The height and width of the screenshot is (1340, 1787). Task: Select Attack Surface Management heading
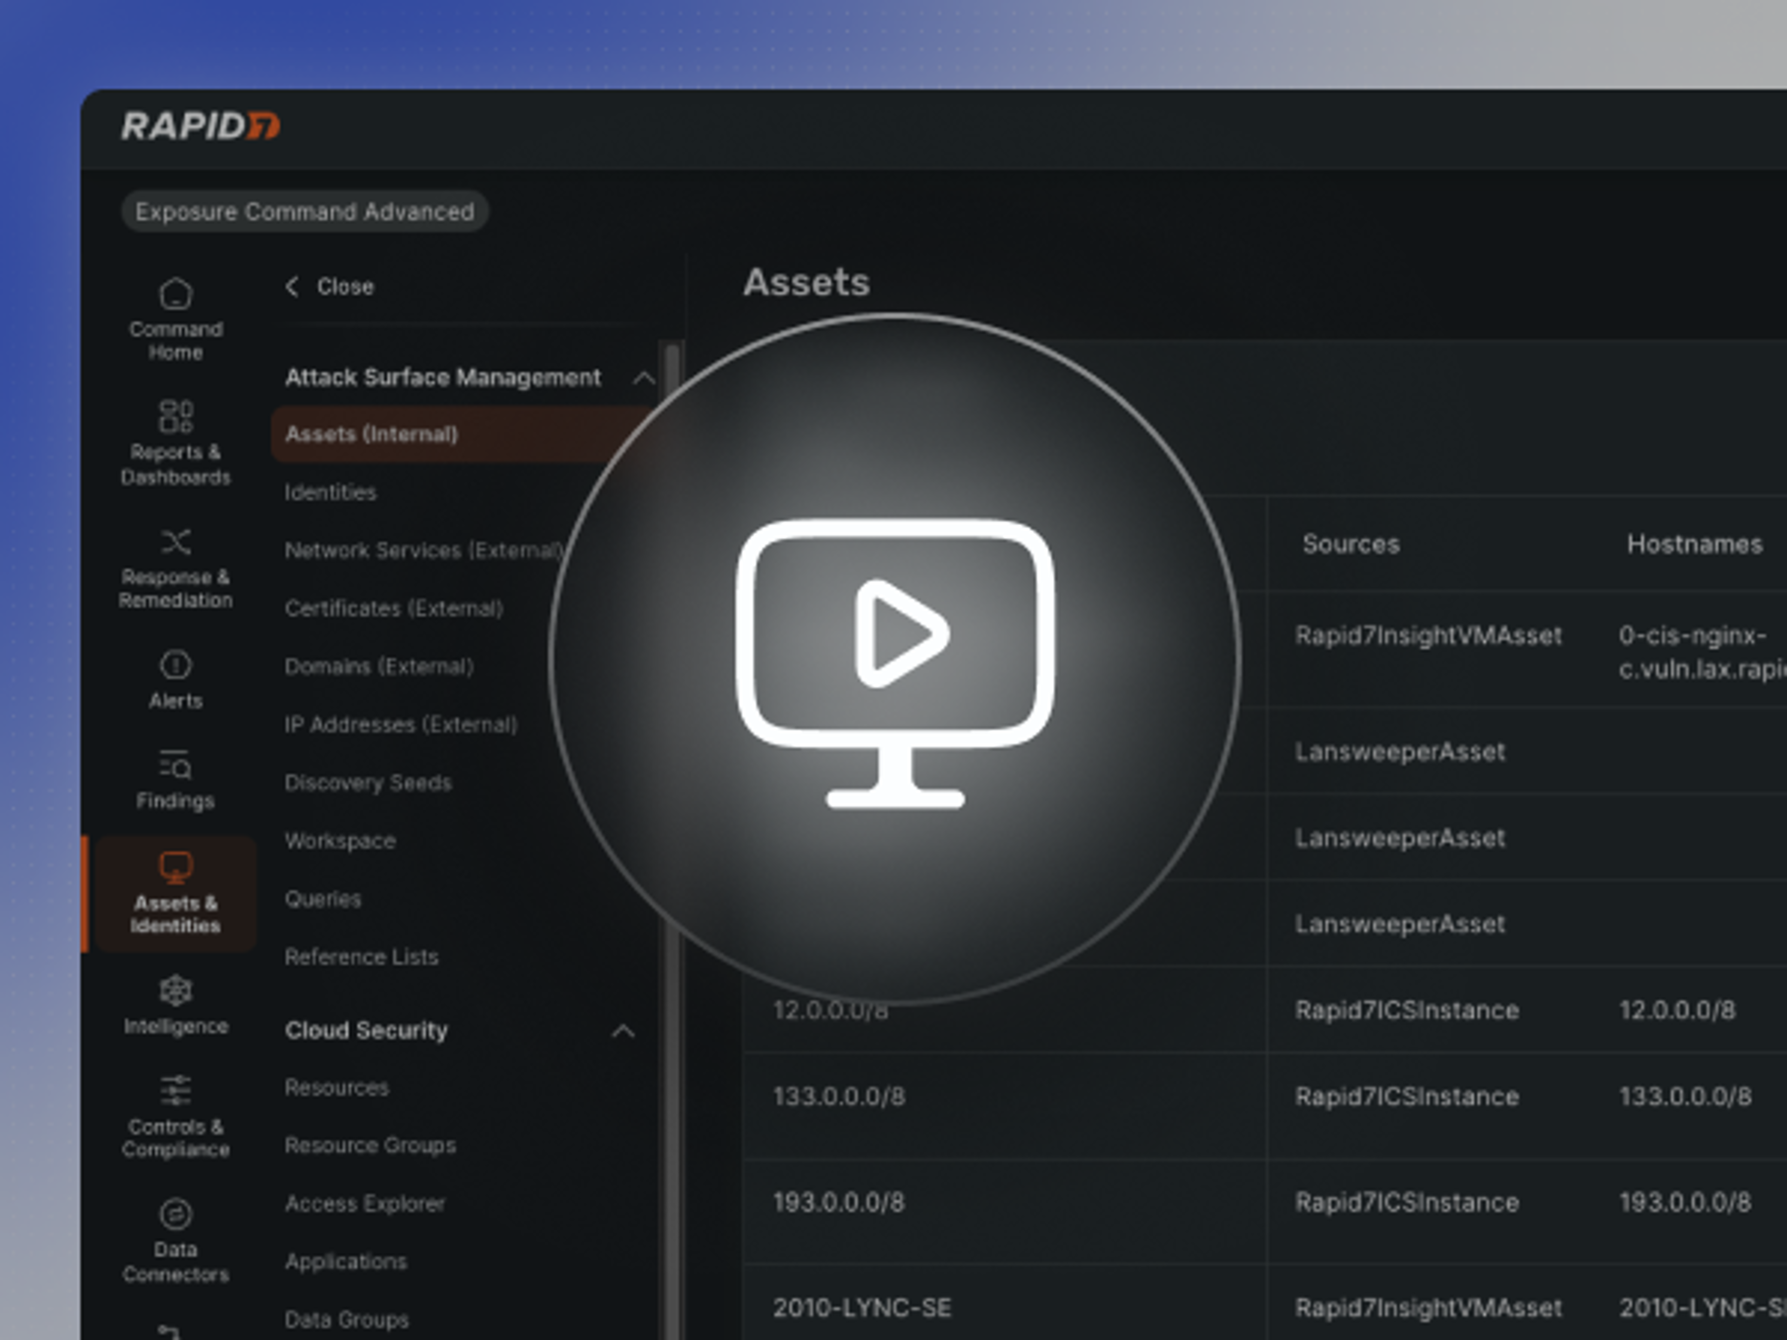[x=443, y=377]
